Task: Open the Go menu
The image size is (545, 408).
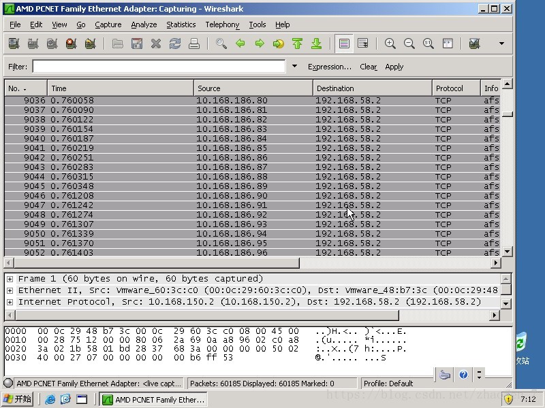Action: pos(81,24)
